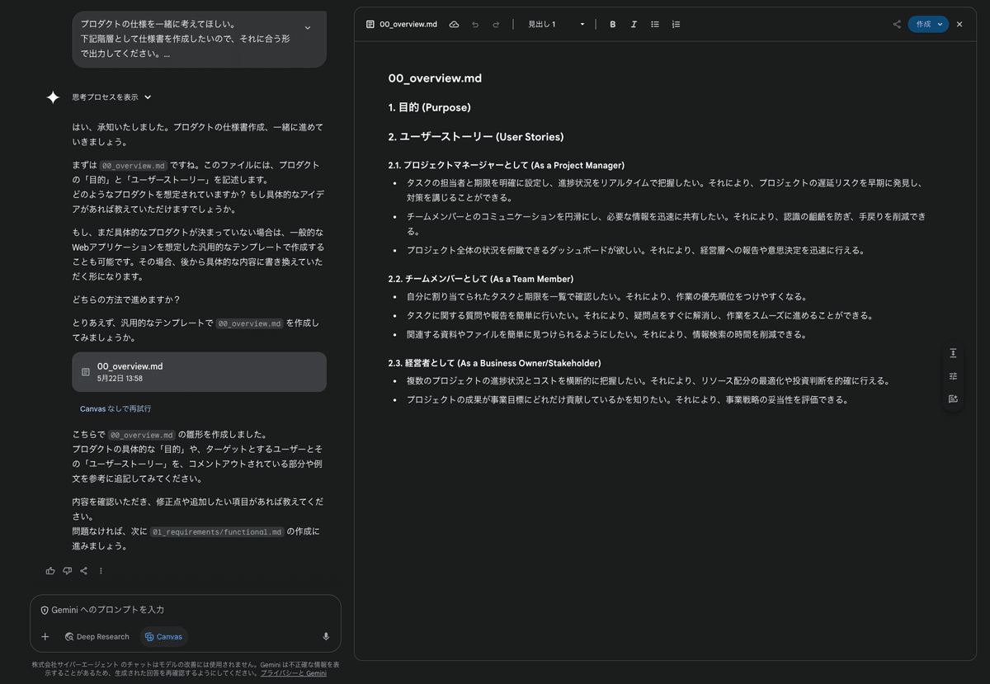Open the 見出し1 heading style dropdown
Screen dimensions: 990x684
(554, 24)
